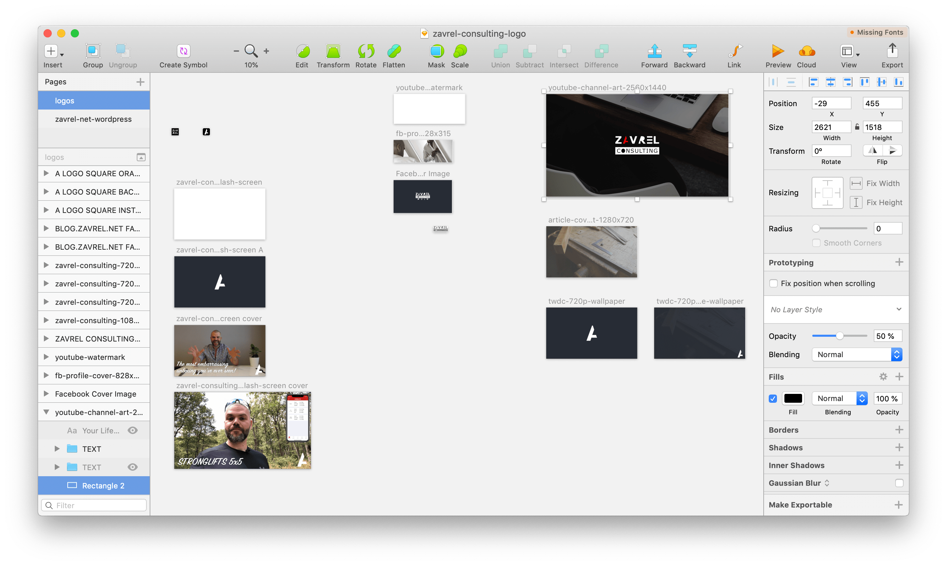Select the youtube-watermark layer in list
The image size is (947, 566).
90,357
